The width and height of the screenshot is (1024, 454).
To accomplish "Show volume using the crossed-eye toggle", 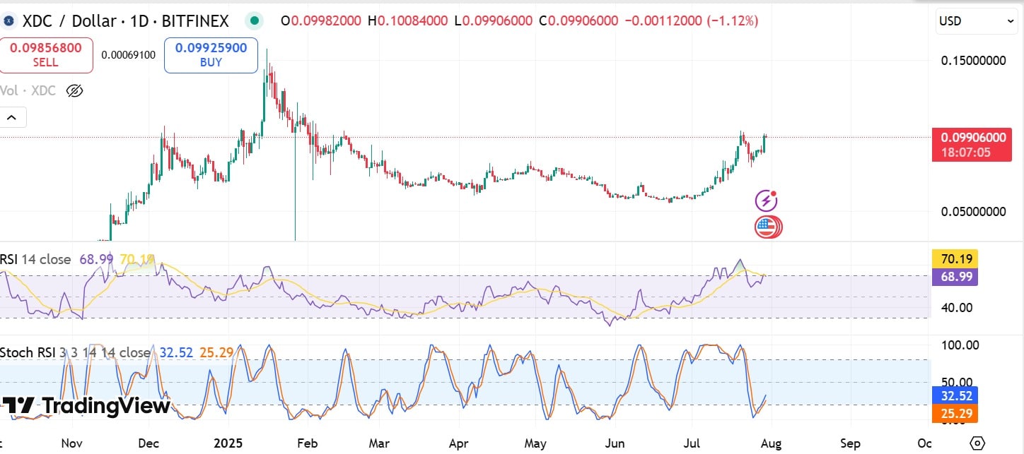I will point(74,90).
